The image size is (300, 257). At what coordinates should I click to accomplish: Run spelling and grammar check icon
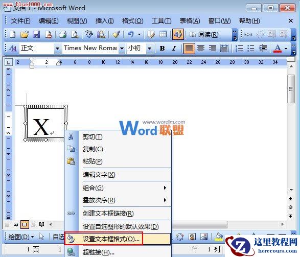[x=89, y=35]
